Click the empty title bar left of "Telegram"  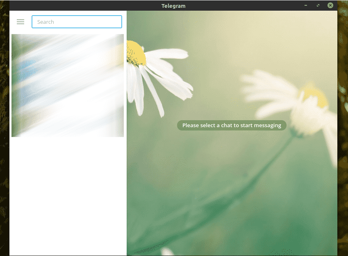click(x=82, y=6)
